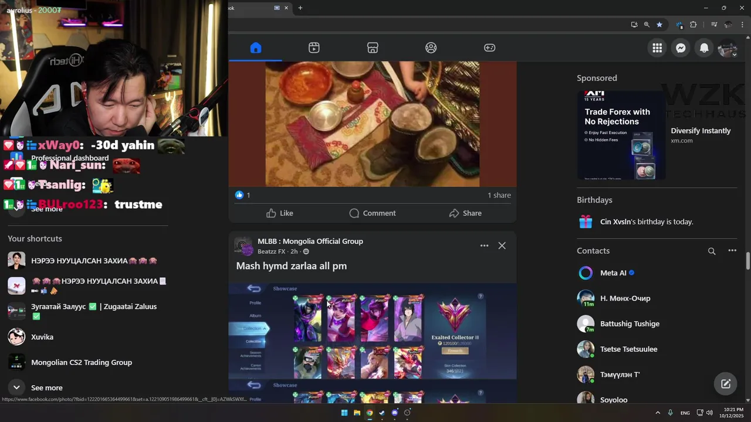Open Mongolian CS2 Trading Group shortcut
The width and height of the screenshot is (751, 422).
coord(82,362)
